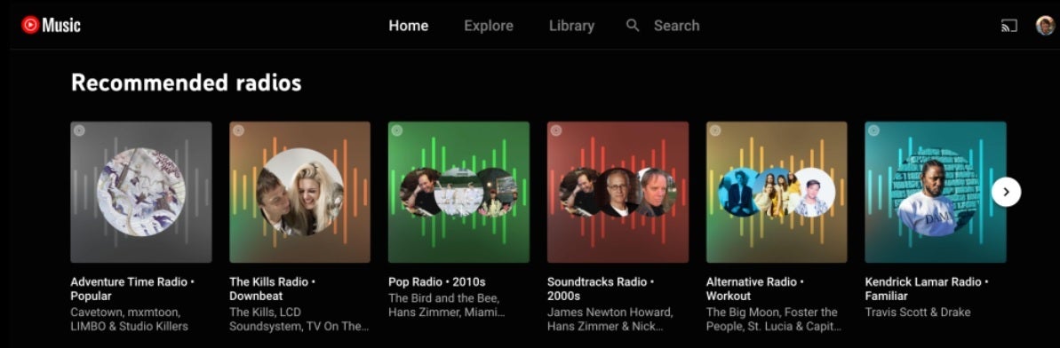
Task: Click the radio icon on Soundtracks Radio card
Action: pyautogui.click(x=555, y=130)
